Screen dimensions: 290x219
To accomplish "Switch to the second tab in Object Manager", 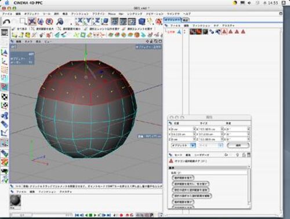I will point(186,20).
